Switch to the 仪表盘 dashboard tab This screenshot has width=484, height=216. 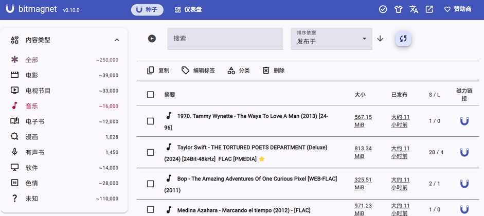click(x=188, y=10)
